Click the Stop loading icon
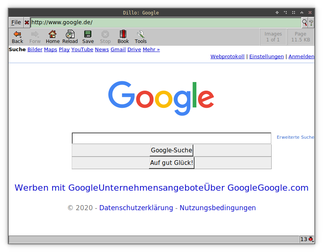The height and width of the screenshot is (252, 323). pyautogui.click(x=105, y=34)
